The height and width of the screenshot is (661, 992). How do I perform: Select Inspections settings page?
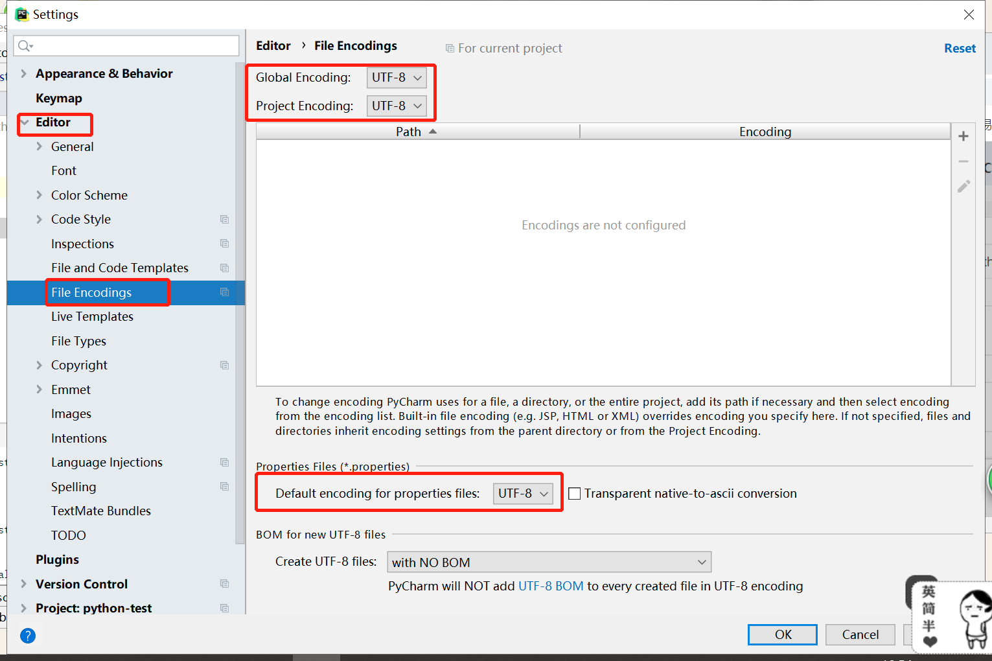(x=82, y=244)
